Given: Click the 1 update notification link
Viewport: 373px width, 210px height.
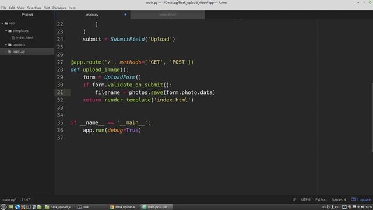Looking at the screenshot, I should coord(364,199).
